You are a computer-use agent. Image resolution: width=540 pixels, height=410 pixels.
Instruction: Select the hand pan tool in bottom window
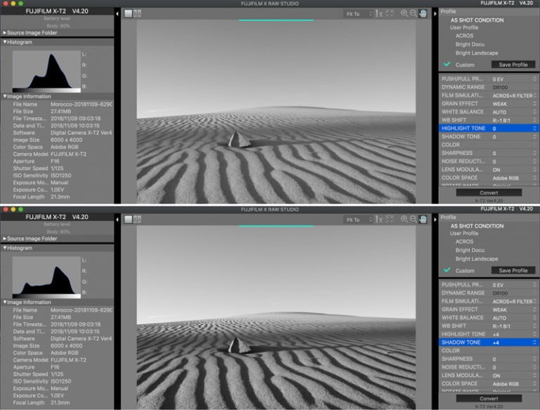click(423, 219)
